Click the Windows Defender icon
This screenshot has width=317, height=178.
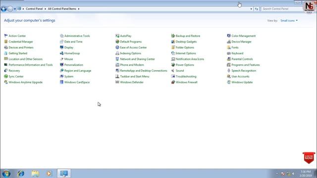117,82
